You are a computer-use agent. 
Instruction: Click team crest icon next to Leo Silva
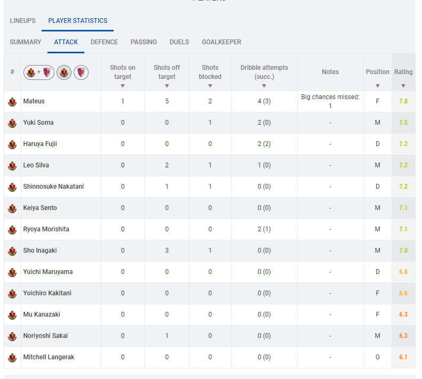(12, 166)
